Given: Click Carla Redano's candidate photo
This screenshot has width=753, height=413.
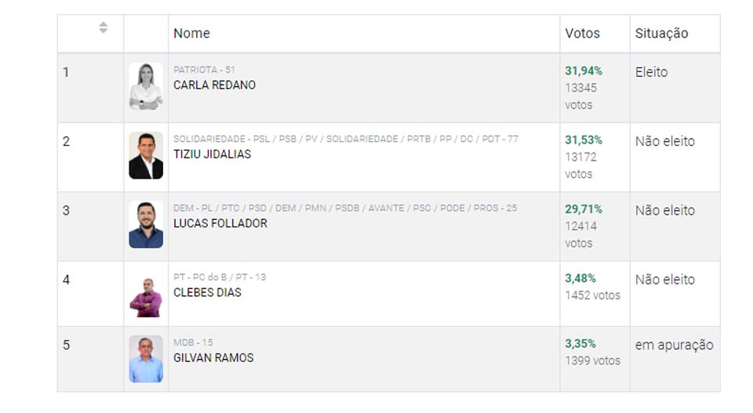Looking at the screenshot, I should [146, 86].
